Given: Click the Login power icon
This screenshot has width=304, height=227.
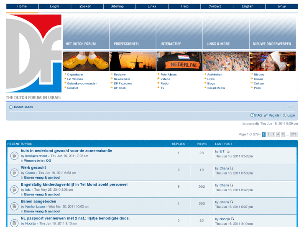Looking at the screenshot, I should pyautogui.click(x=284, y=115).
